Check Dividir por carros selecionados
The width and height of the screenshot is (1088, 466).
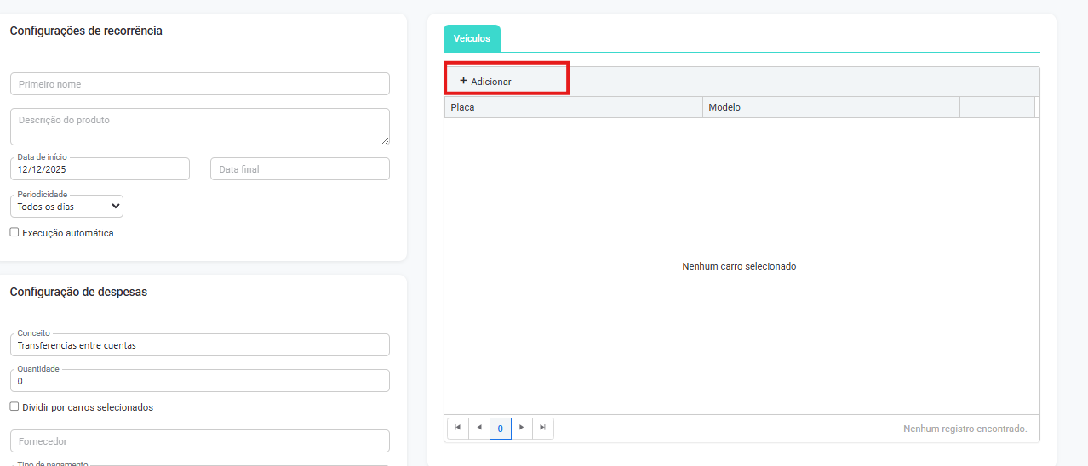14,406
